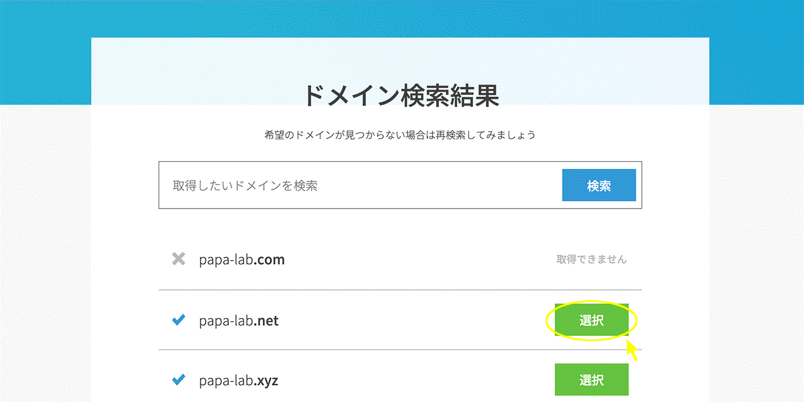This screenshot has height=402, width=804.
Task: Hit the blue 検索 search button
Action: pos(598,185)
